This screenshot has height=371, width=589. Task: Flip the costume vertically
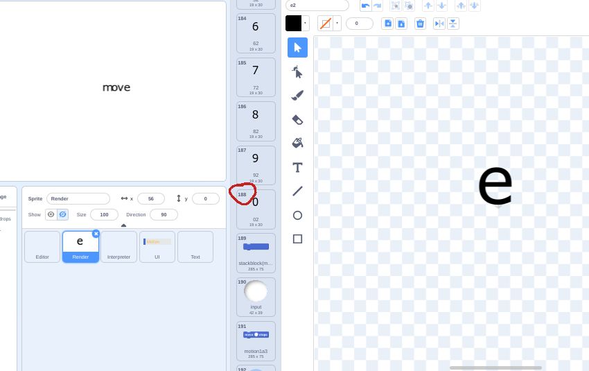coord(453,24)
